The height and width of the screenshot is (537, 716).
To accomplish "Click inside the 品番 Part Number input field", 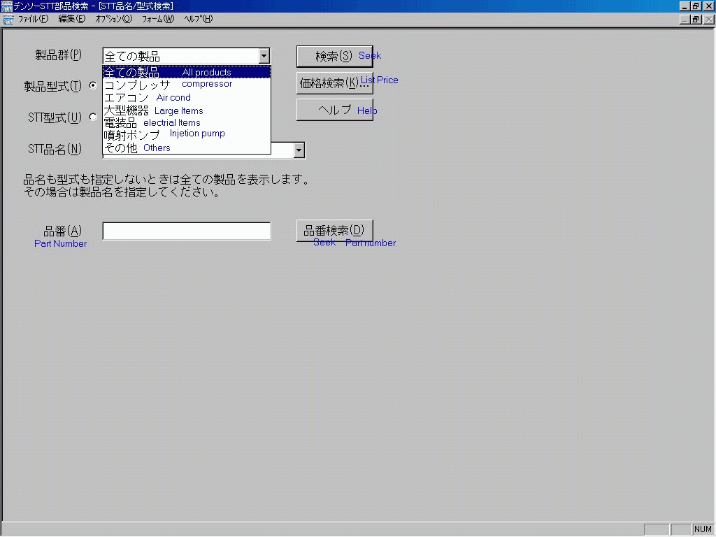I will [185, 231].
